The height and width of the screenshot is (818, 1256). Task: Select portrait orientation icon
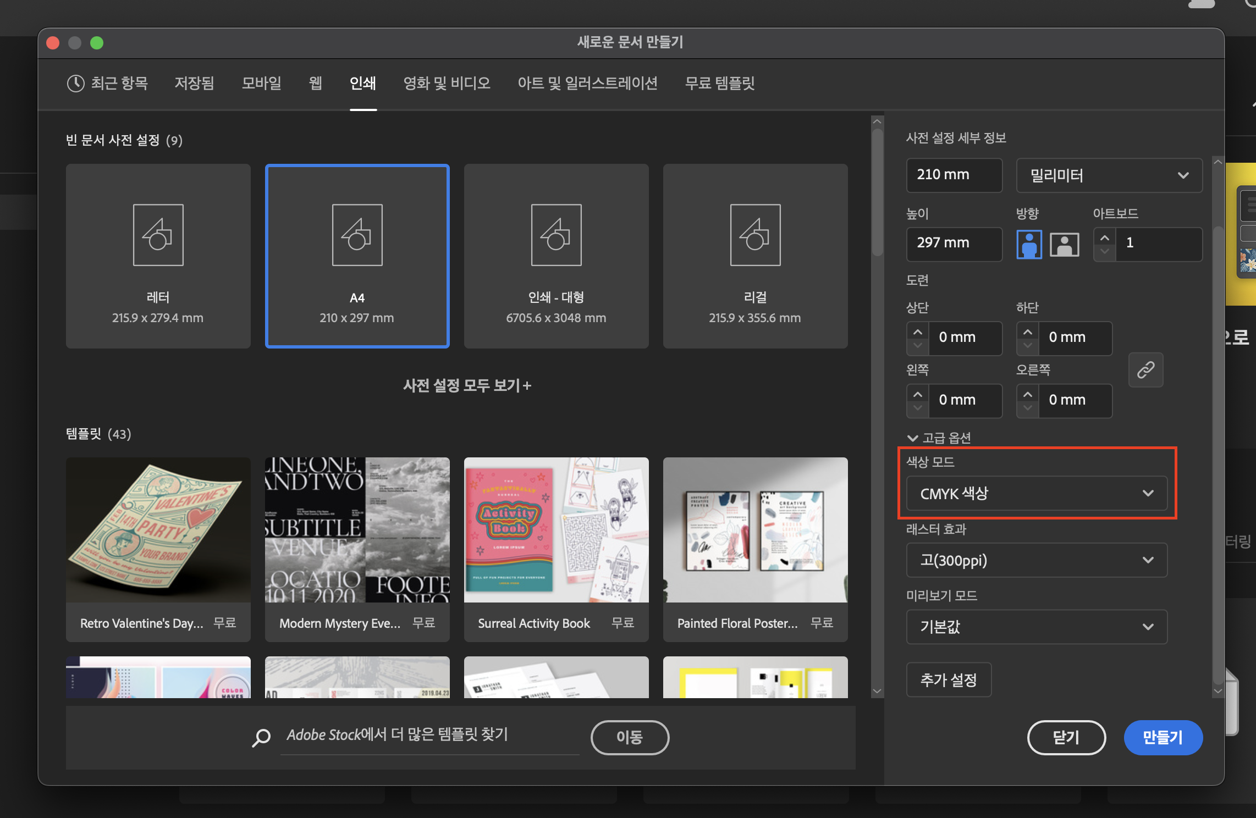pos(1029,244)
